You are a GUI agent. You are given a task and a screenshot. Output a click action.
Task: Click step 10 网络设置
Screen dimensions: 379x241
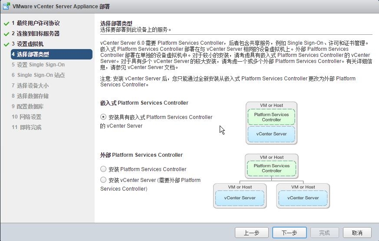click(x=26, y=117)
